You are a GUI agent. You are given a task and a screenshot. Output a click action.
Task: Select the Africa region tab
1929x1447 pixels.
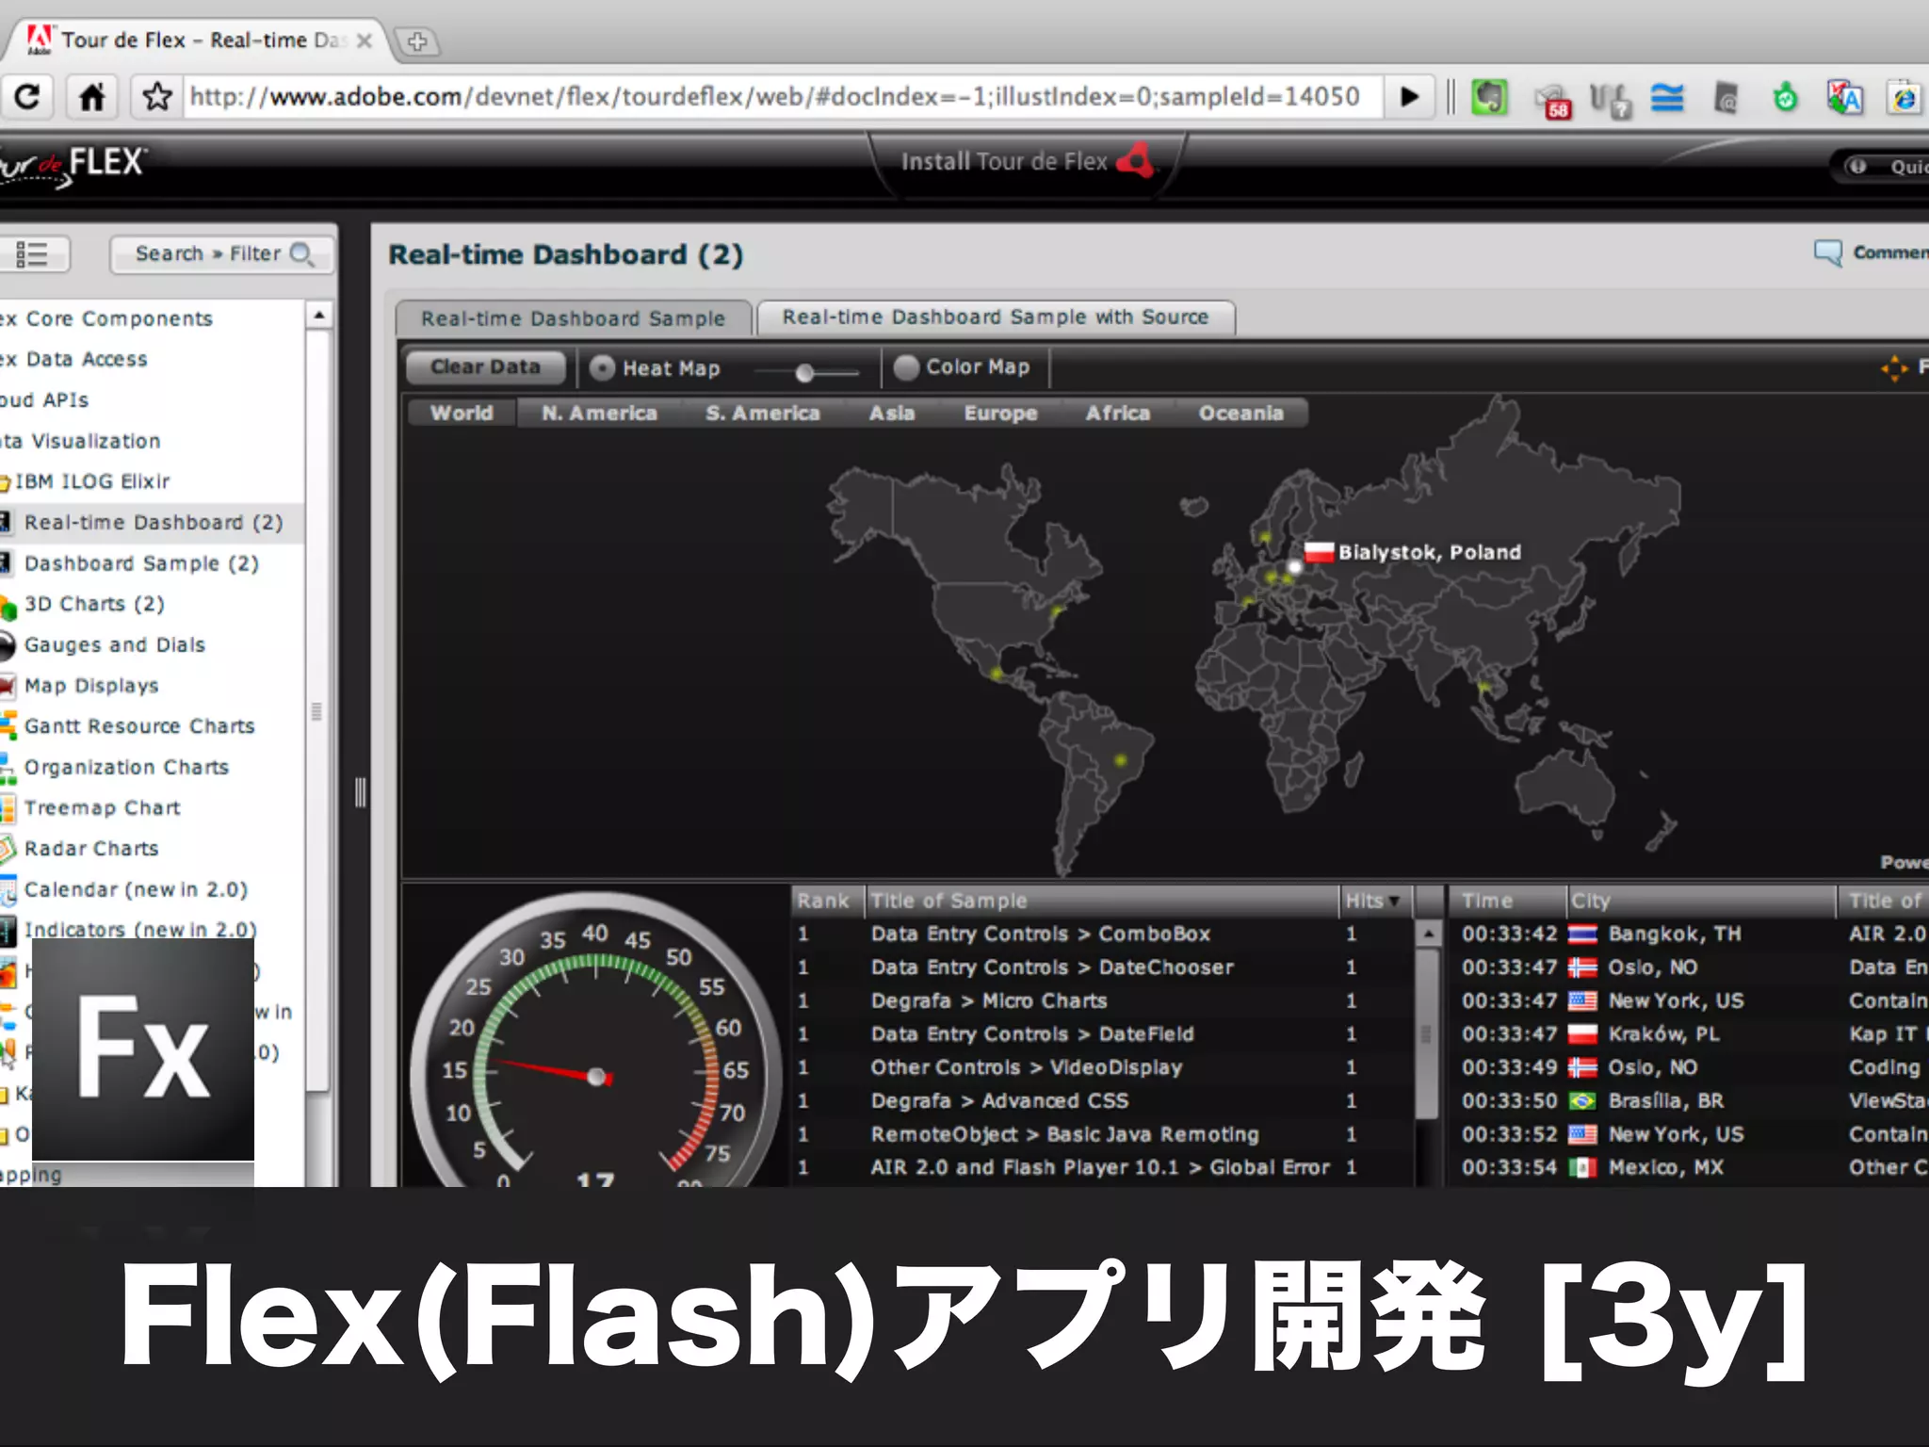pos(1118,413)
